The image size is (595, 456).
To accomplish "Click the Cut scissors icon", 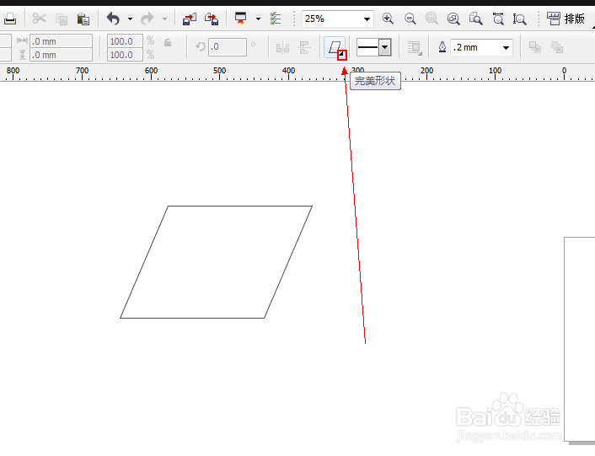I will (39, 19).
